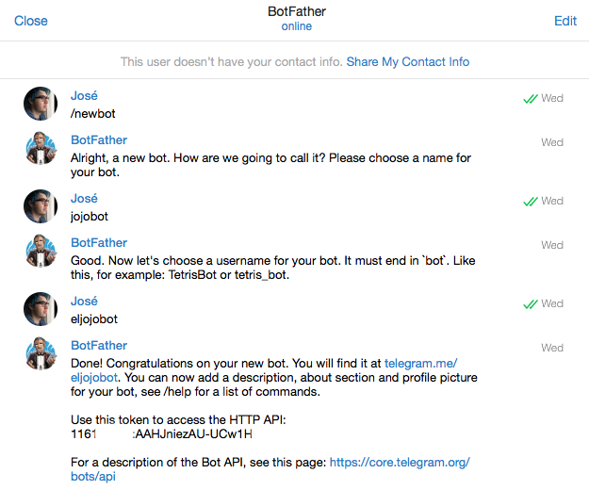Click BotFather's avatar beside the 'Done! Congratulations' message
The image size is (589, 490).
pyautogui.click(x=41, y=354)
